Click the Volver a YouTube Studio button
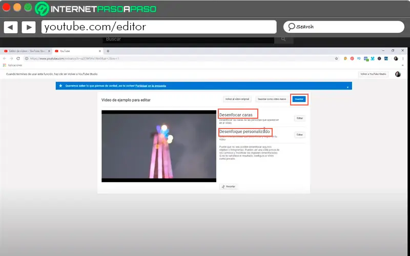Screen dimensions: 410x256 (x=373, y=74)
